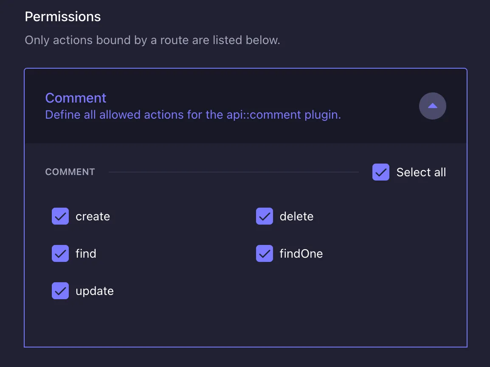
Task: Disable the findOne permission checkbox
Action: coord(264,253)
